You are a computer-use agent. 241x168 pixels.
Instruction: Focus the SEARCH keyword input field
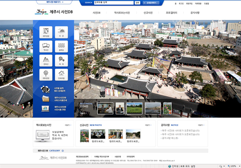tap(114, 3)
